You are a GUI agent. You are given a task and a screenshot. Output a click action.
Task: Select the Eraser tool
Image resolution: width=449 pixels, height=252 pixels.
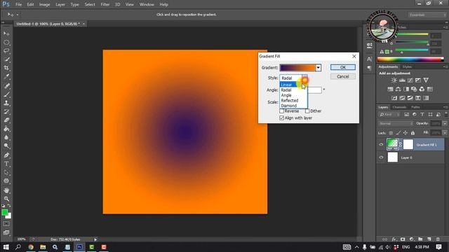tap(6, 120)
